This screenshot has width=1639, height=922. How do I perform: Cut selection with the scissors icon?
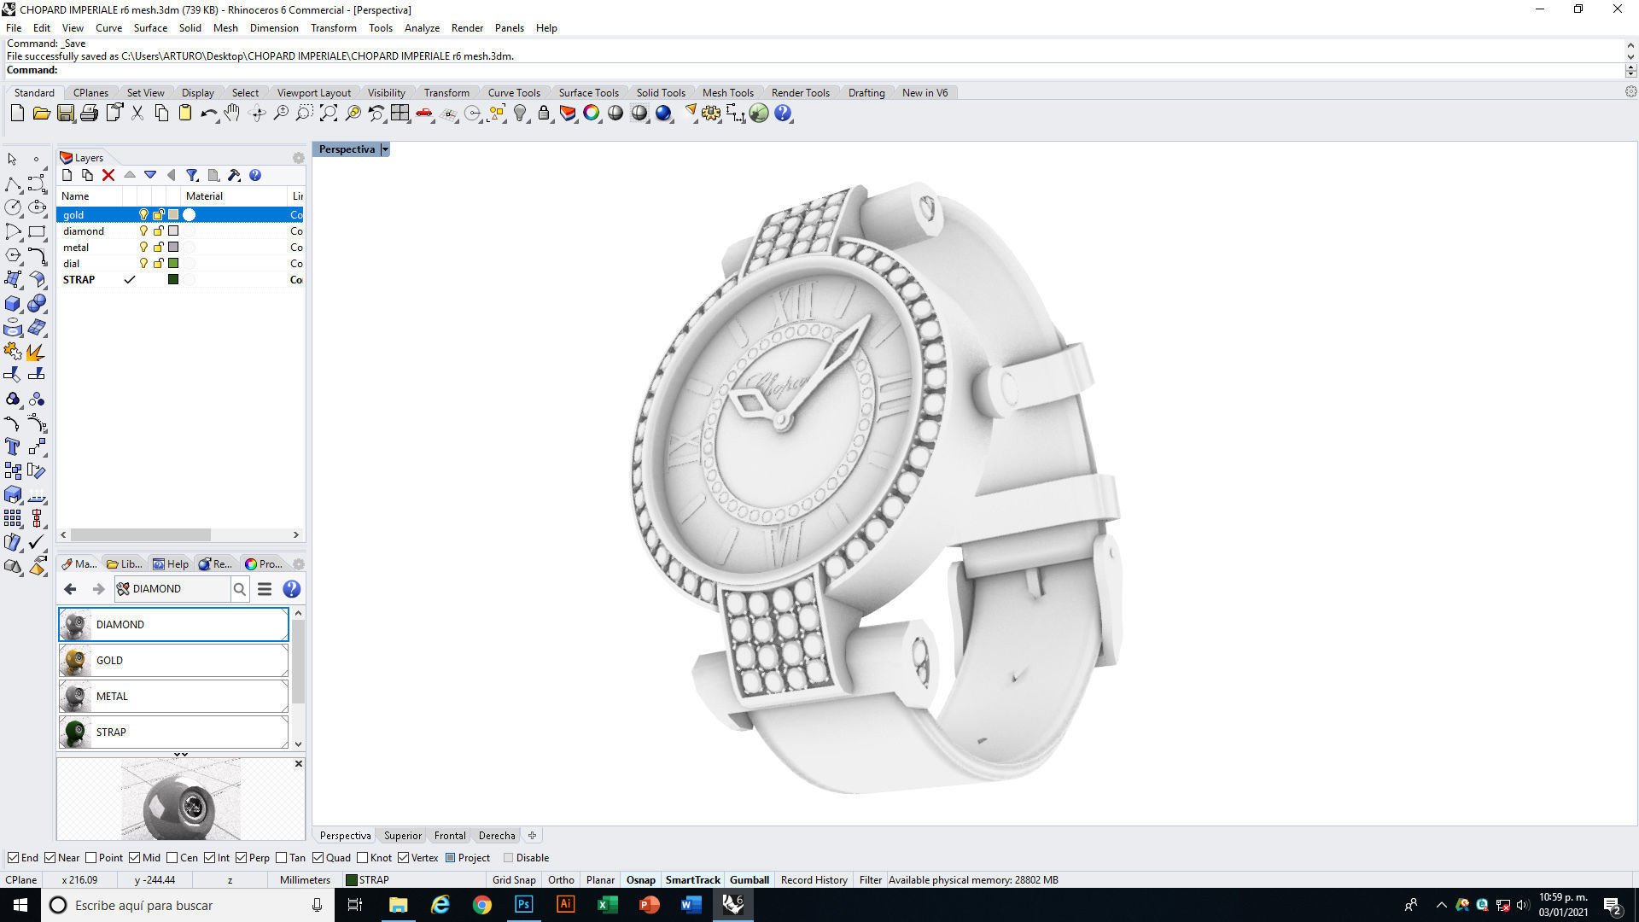[137, 113]
